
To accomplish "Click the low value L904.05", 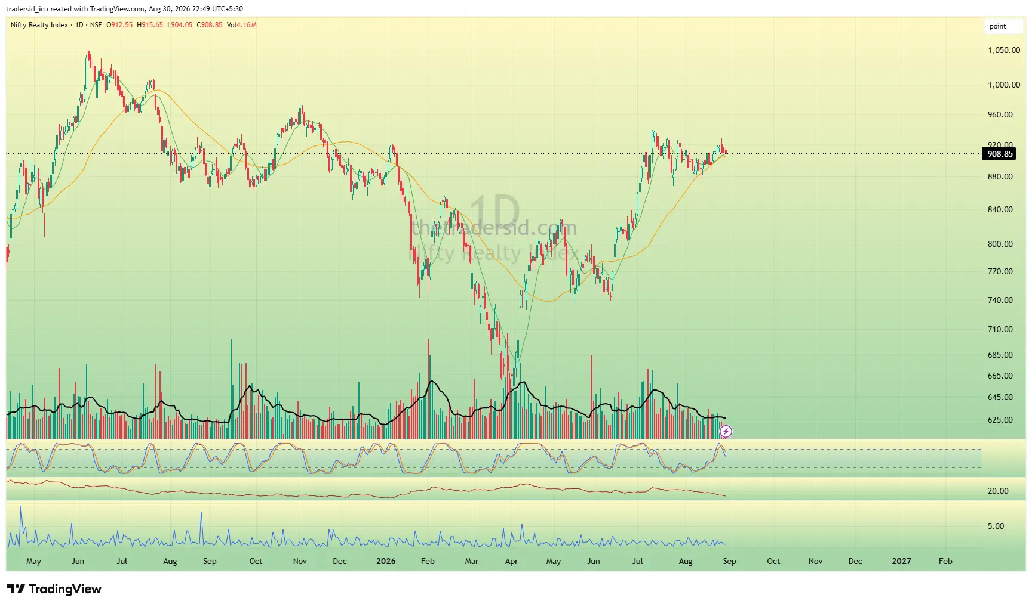I will [180, 25].
